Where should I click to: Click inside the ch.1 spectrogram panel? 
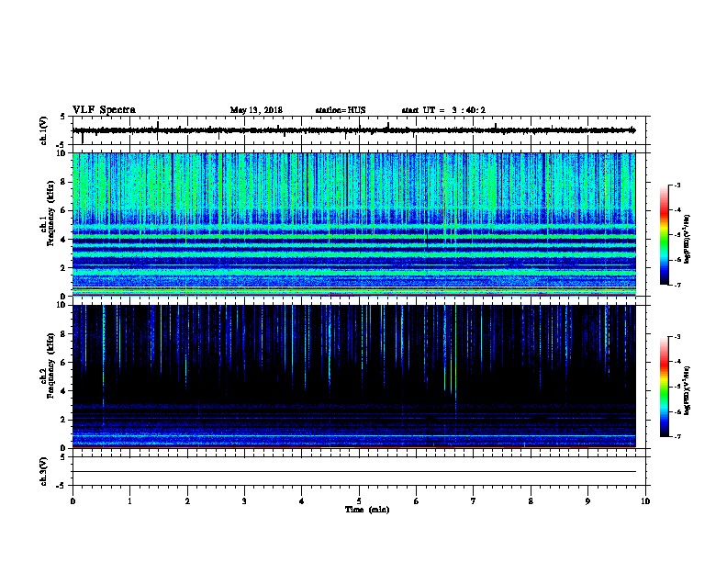point(354,224)
